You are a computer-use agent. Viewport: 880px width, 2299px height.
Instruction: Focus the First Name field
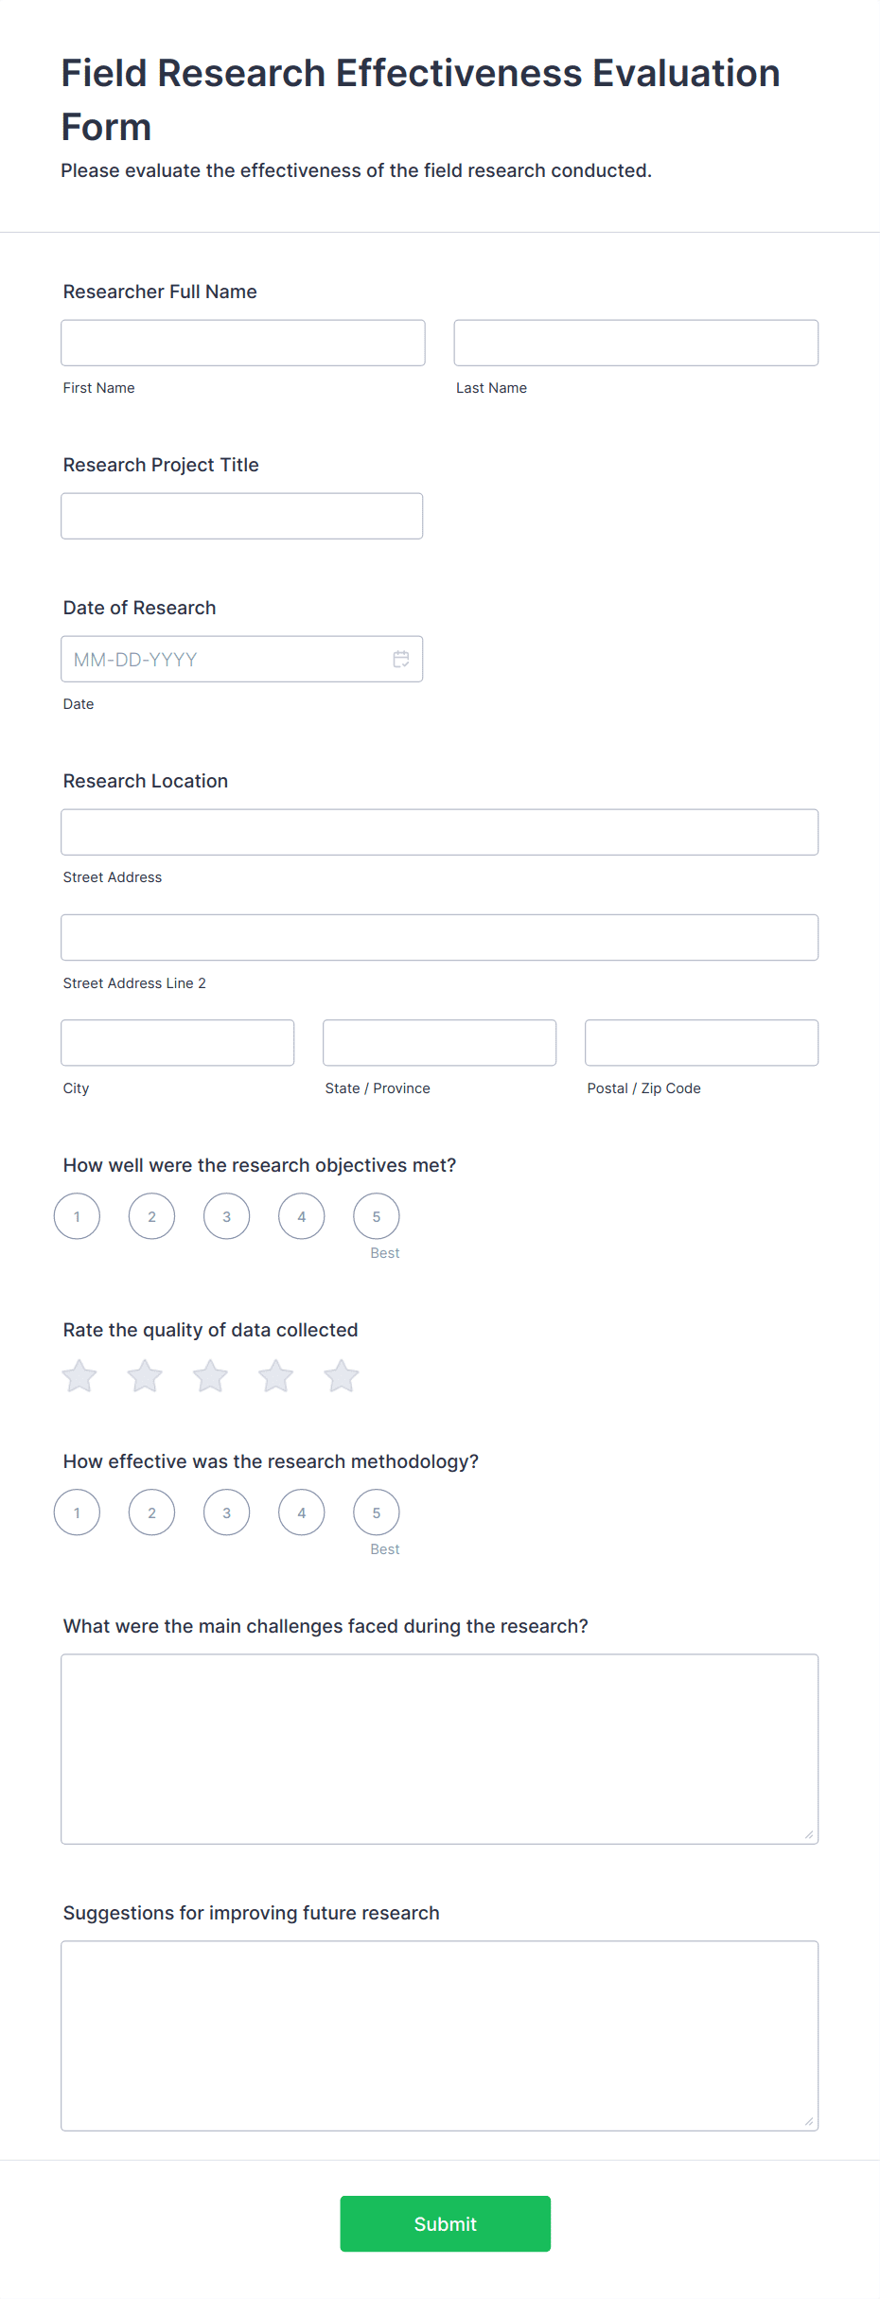pos(243,343)
